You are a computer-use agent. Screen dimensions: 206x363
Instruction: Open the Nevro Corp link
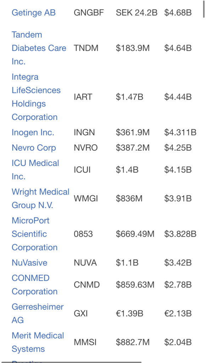click(34, 148)
